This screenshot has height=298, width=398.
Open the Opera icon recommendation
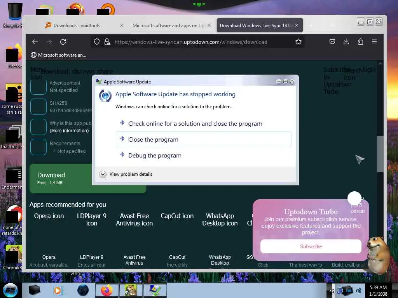pos(49,216)
